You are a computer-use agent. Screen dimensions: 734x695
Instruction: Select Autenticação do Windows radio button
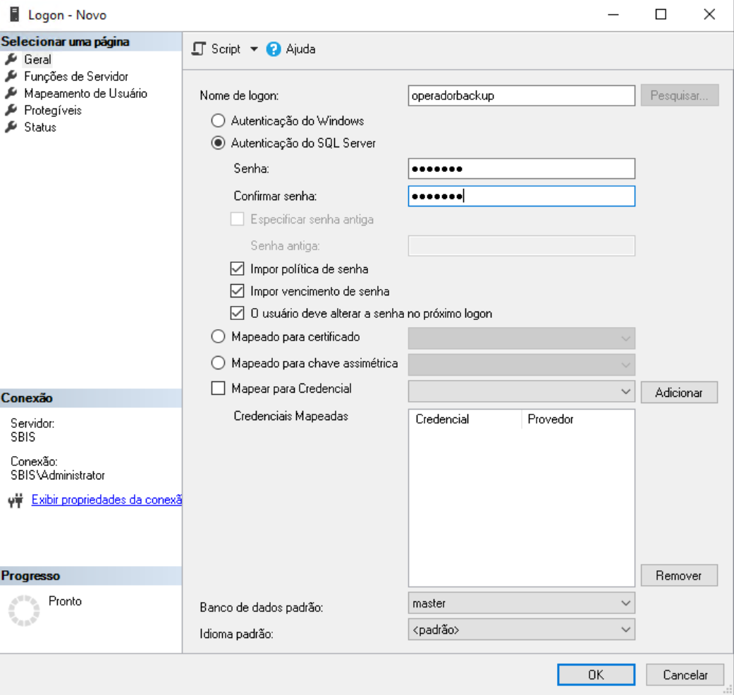click(219, 121)
